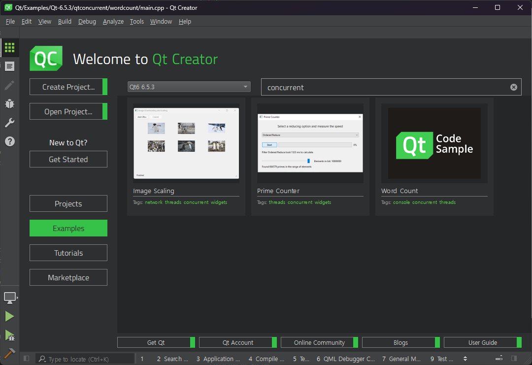Open the Window menu
The image size is (532, 365).
pos(161,21)
